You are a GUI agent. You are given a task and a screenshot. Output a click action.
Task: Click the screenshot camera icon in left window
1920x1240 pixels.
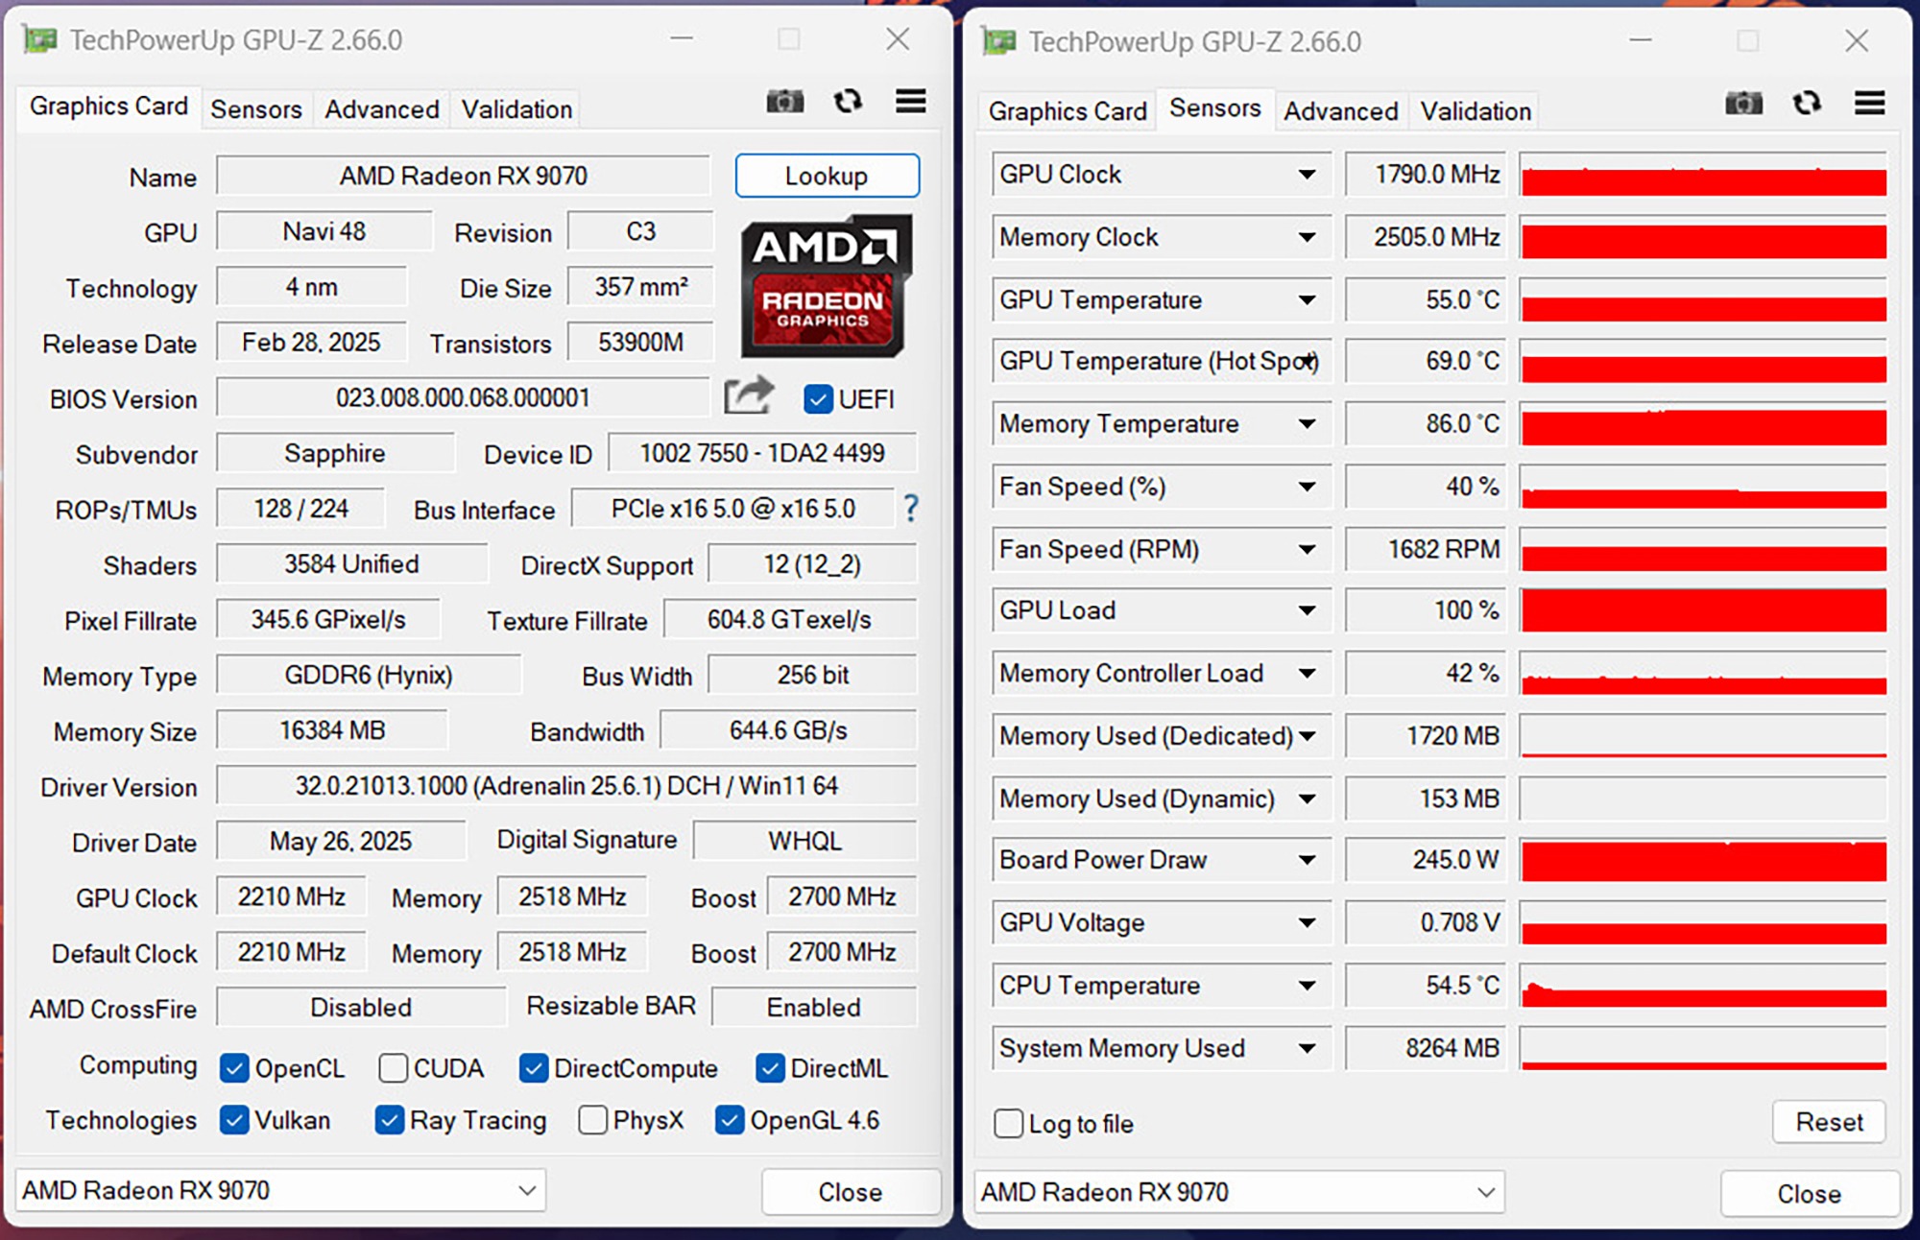784,102
